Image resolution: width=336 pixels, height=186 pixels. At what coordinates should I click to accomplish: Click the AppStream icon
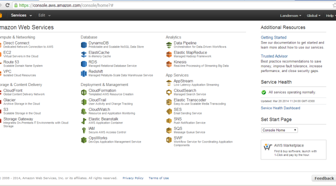click(169, 83)
